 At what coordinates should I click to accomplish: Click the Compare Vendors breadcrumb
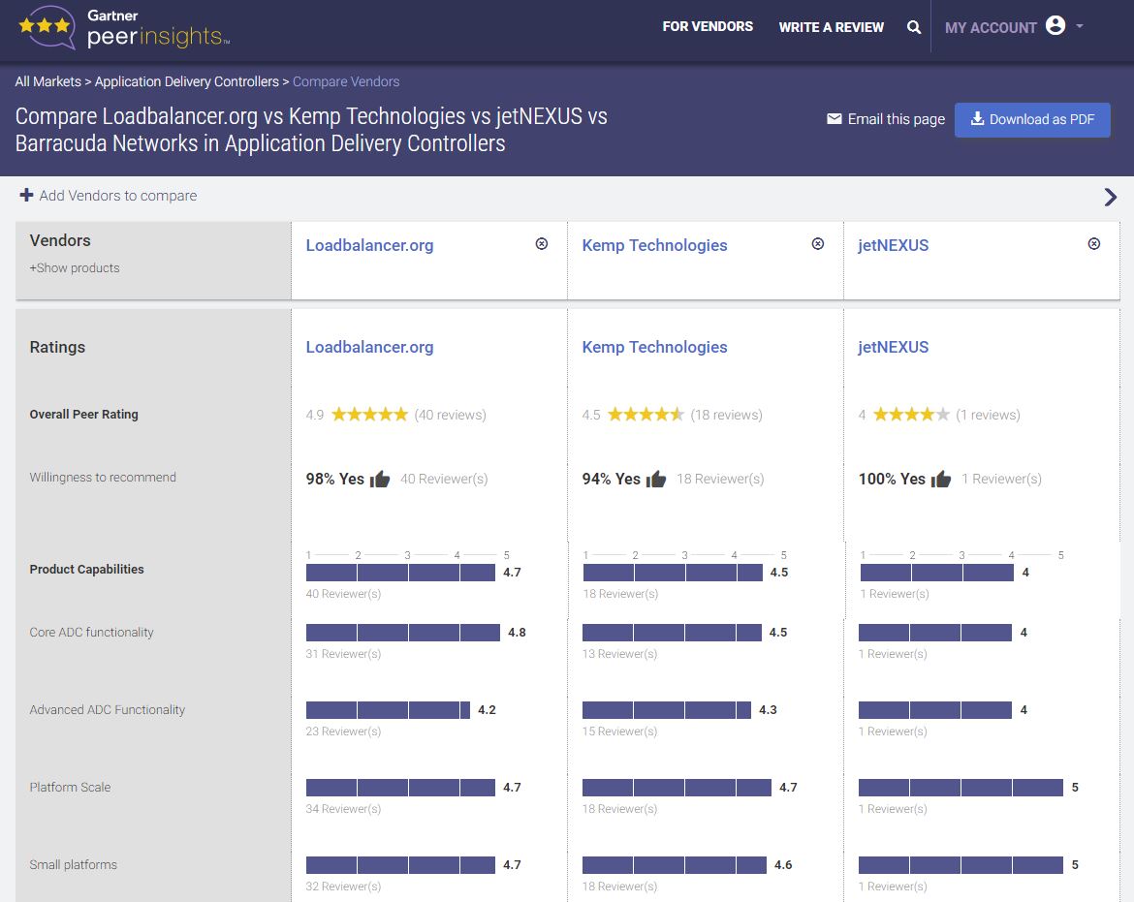346,81
